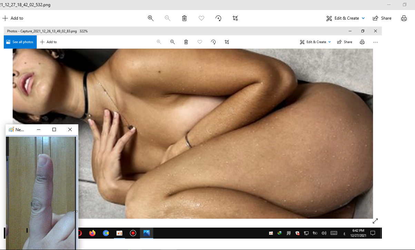Image resolution: width=415 pixels, height=250 pixels.
Task: Click Add to in inner Photos window
Action: click(48, 42)
